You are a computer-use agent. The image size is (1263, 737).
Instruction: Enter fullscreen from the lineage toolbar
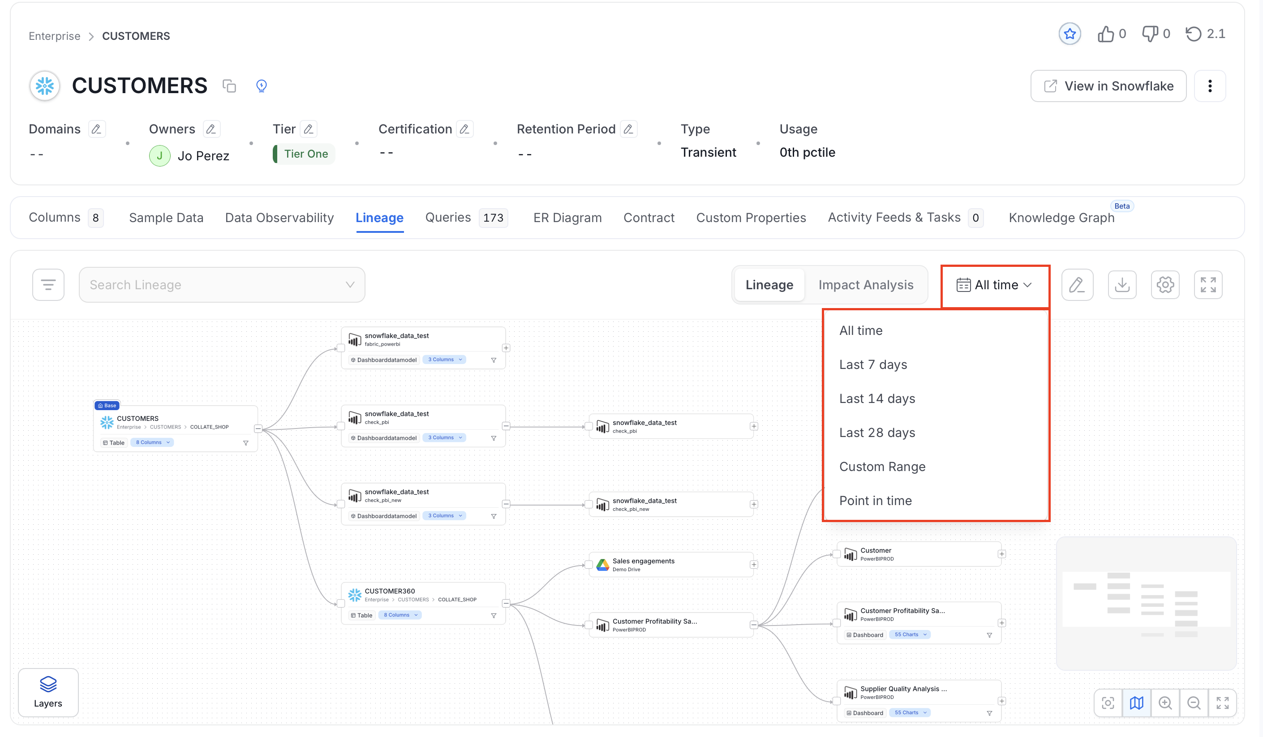pyautogui.click(x=1208, y=285)
